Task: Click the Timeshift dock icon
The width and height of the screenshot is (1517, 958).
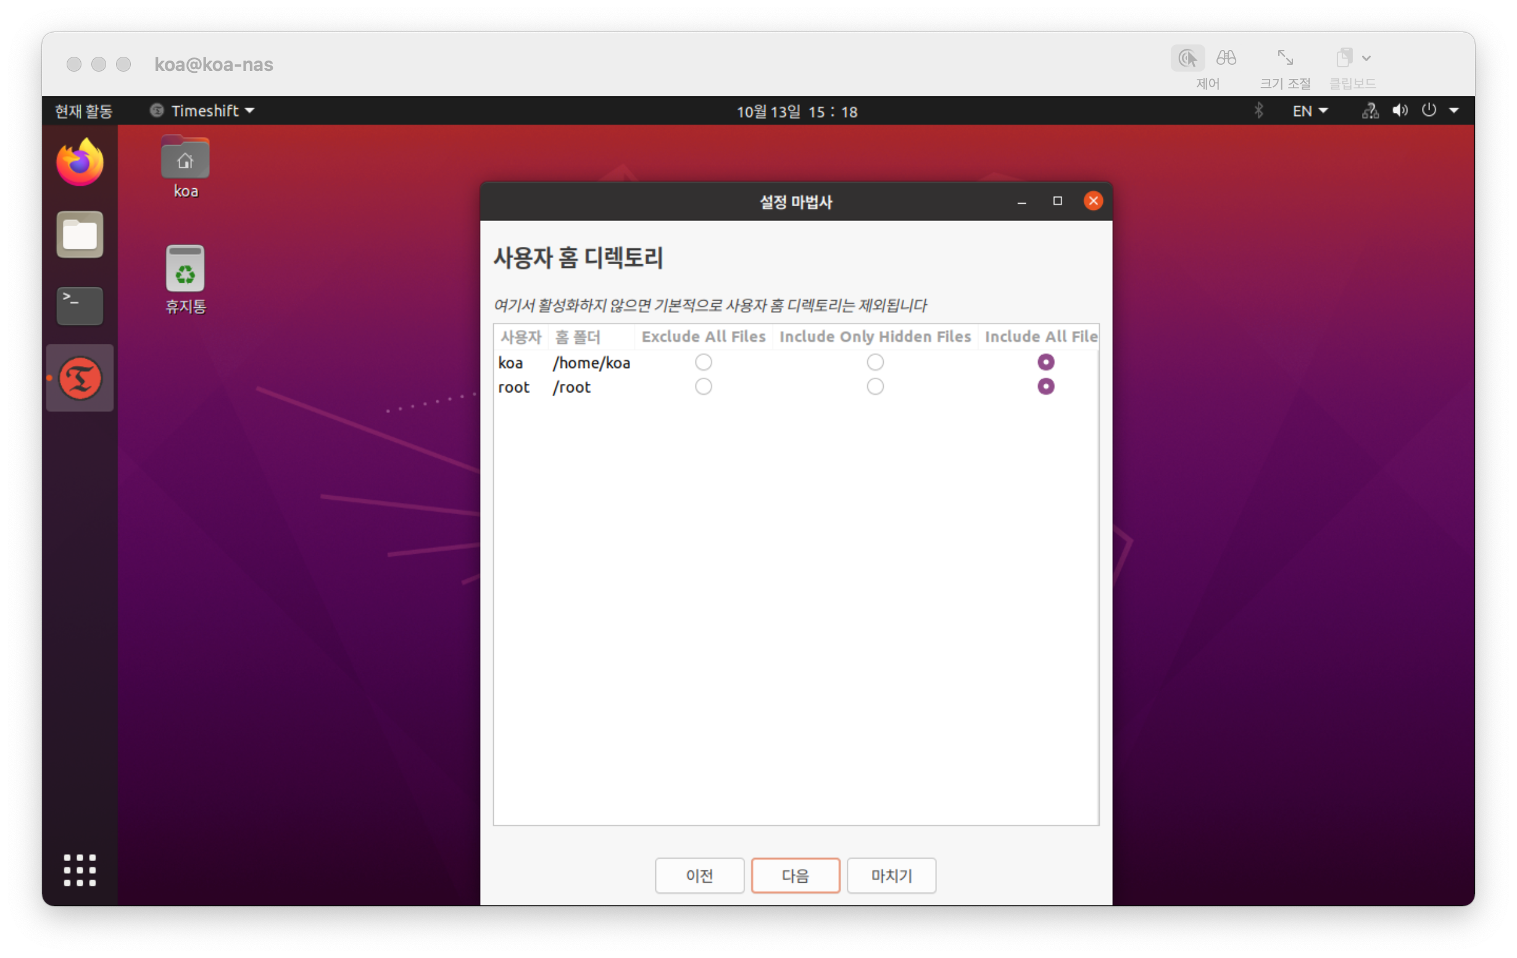Action: point(80,378)
